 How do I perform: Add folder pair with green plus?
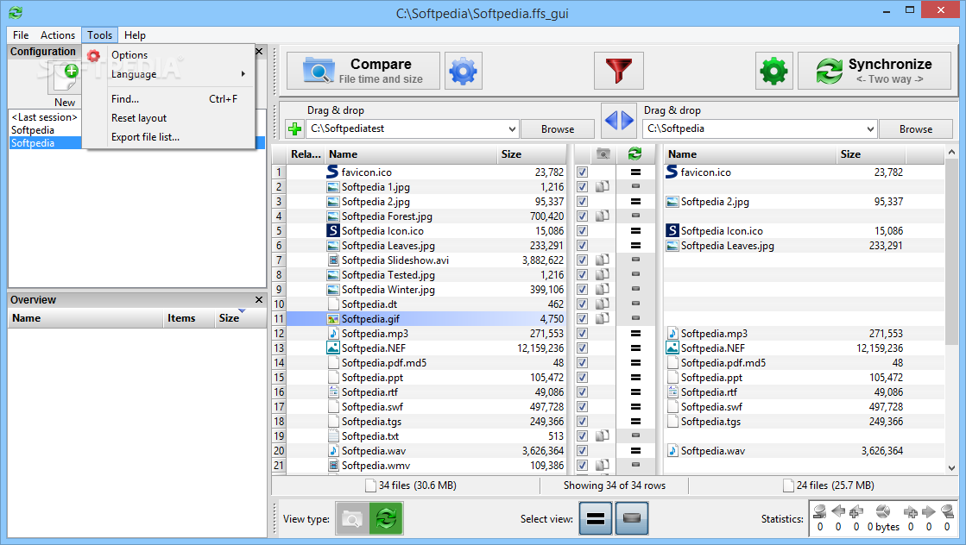pos(295,128)
